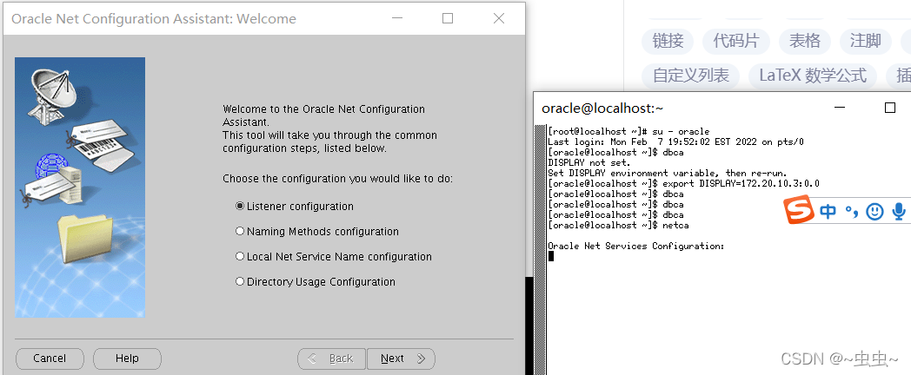Screen dimensions: 911x375
Task: Switch Sogou punctuation mode icon
Action: tap(851, 211)
